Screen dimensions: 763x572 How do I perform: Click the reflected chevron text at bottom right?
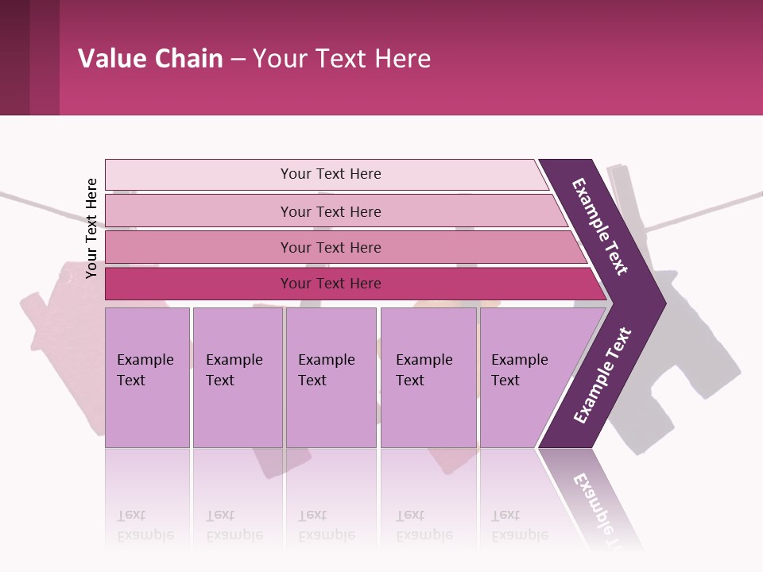pos(598,500)
